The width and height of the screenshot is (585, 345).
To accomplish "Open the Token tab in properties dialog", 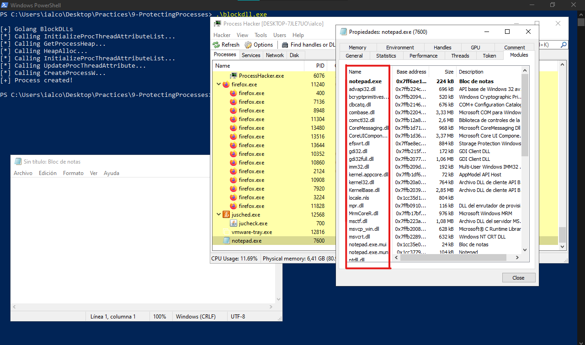I will pos(489,56).
